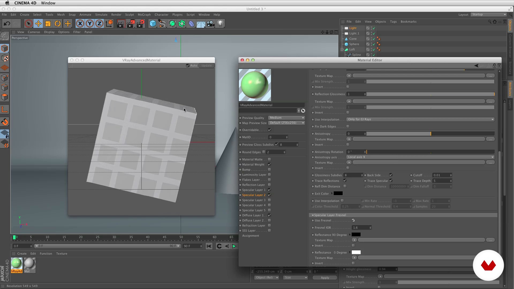The width and height of the screenshot is (514, 289).
Task: Add a Cube primitive object
Action: coord(153,24)
